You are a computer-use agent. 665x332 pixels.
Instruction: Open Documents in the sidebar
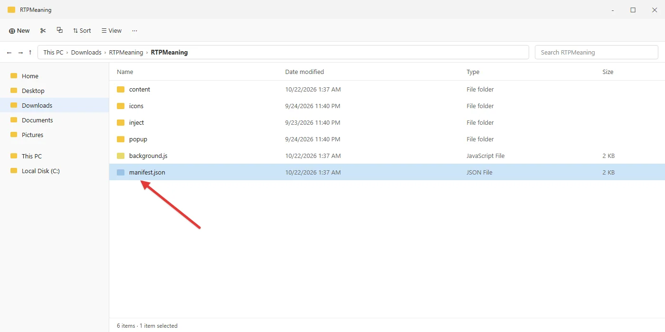coord(55,120)
